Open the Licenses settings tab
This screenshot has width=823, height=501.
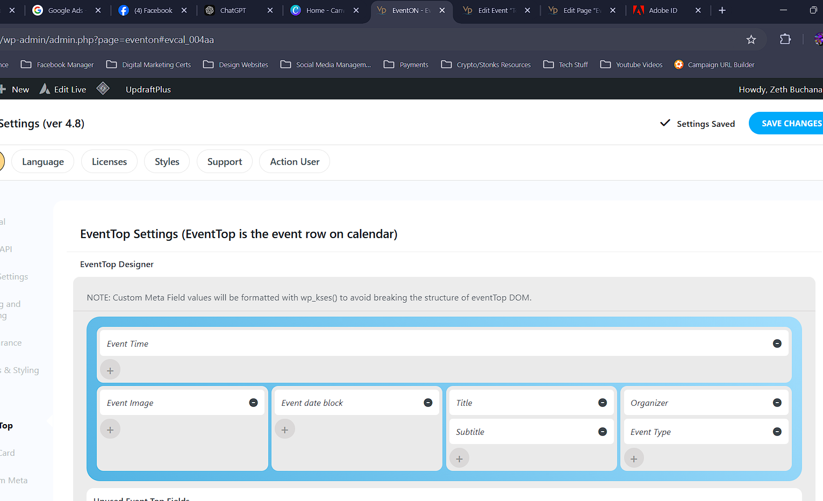109,161
